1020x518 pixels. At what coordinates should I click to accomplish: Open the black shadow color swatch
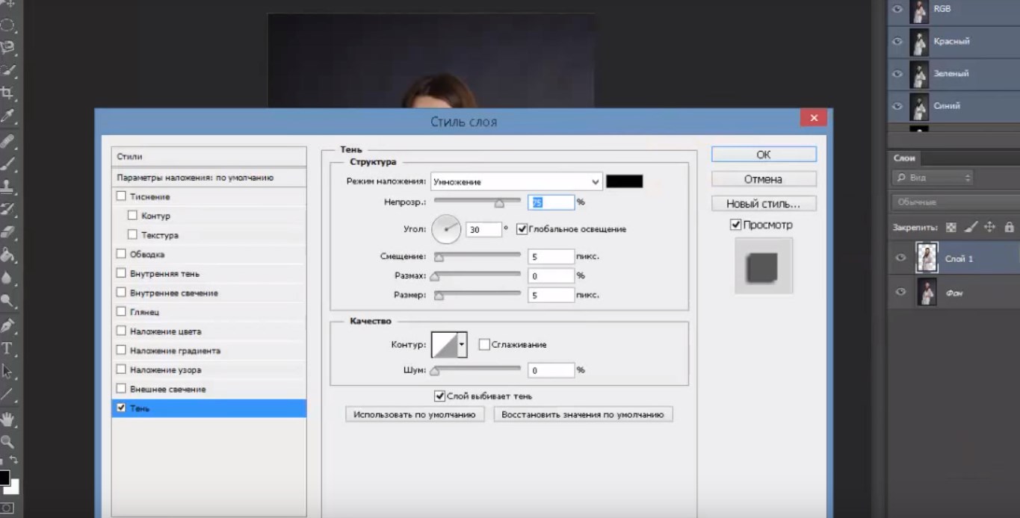[624, 181]
